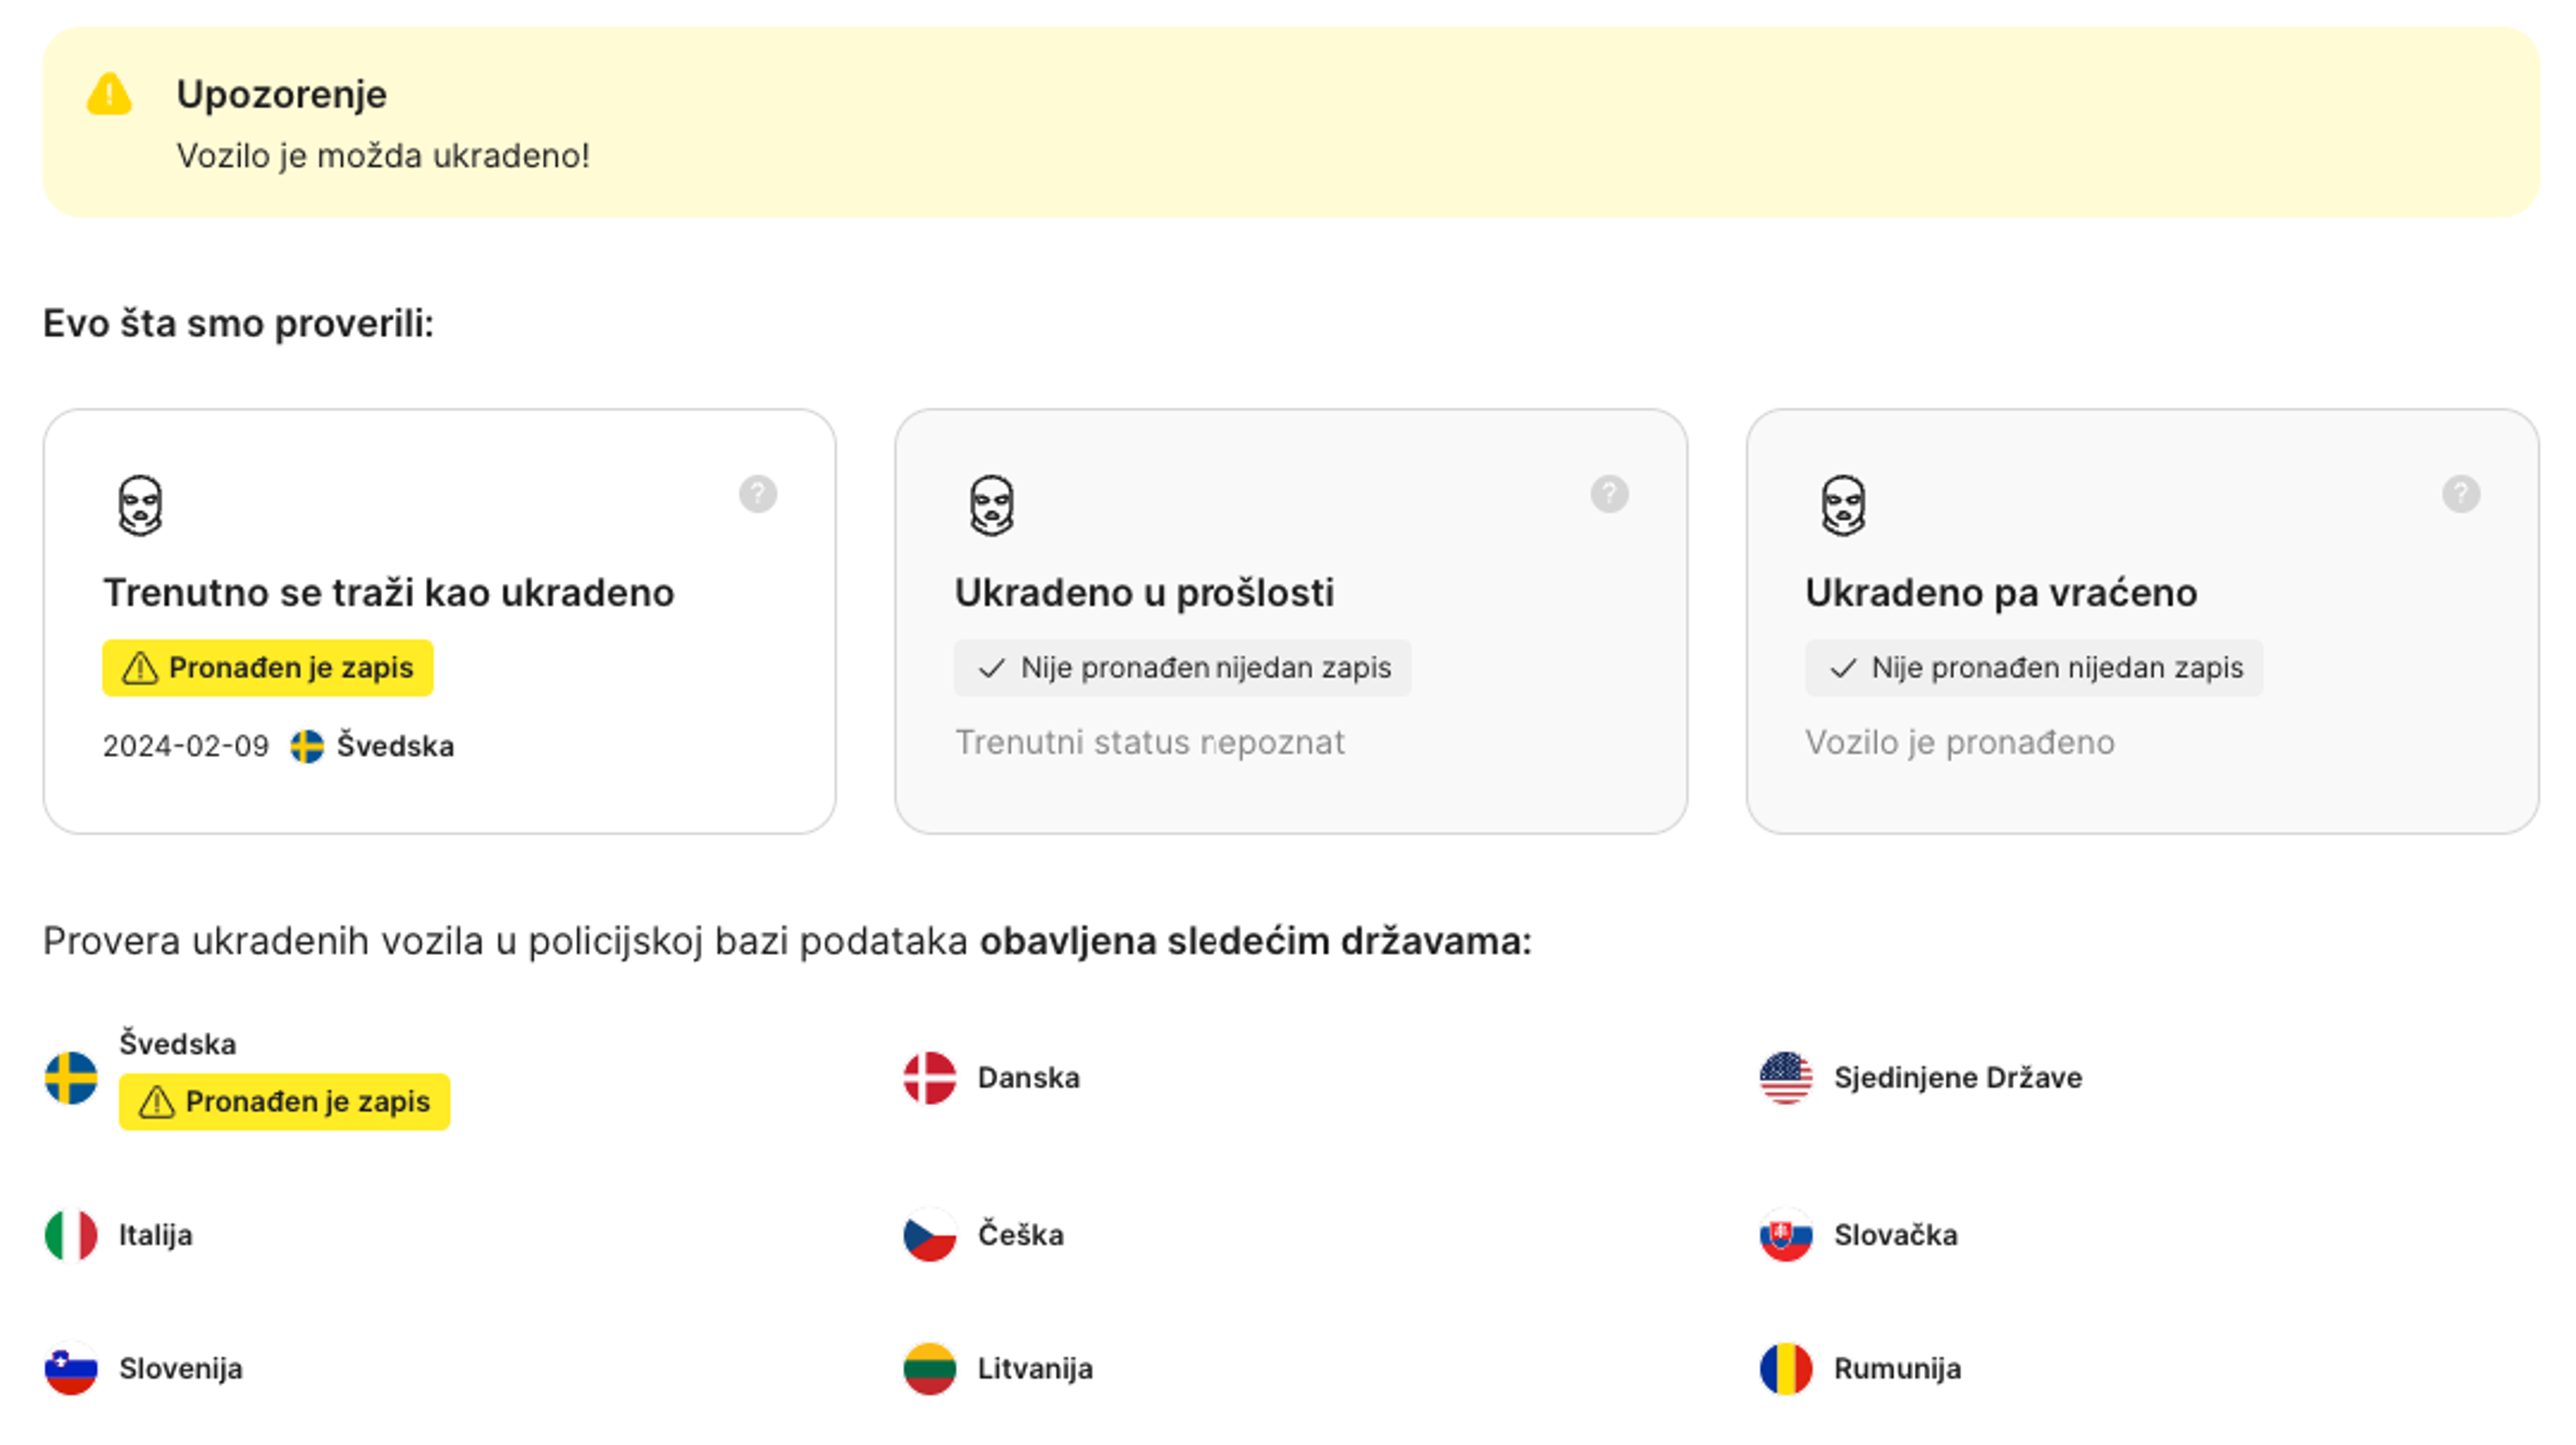
Task: Click the Slovenija flag icon
Action: coord(71,1369)
